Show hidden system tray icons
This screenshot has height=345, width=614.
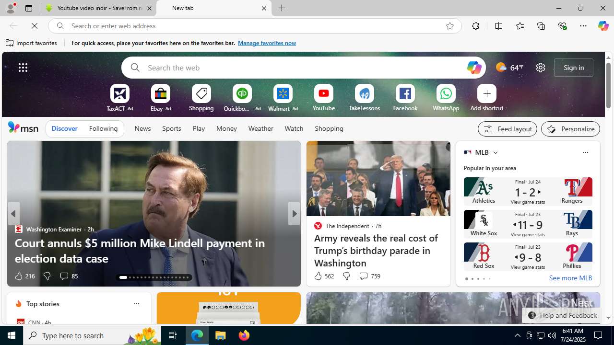pos(517,335)
